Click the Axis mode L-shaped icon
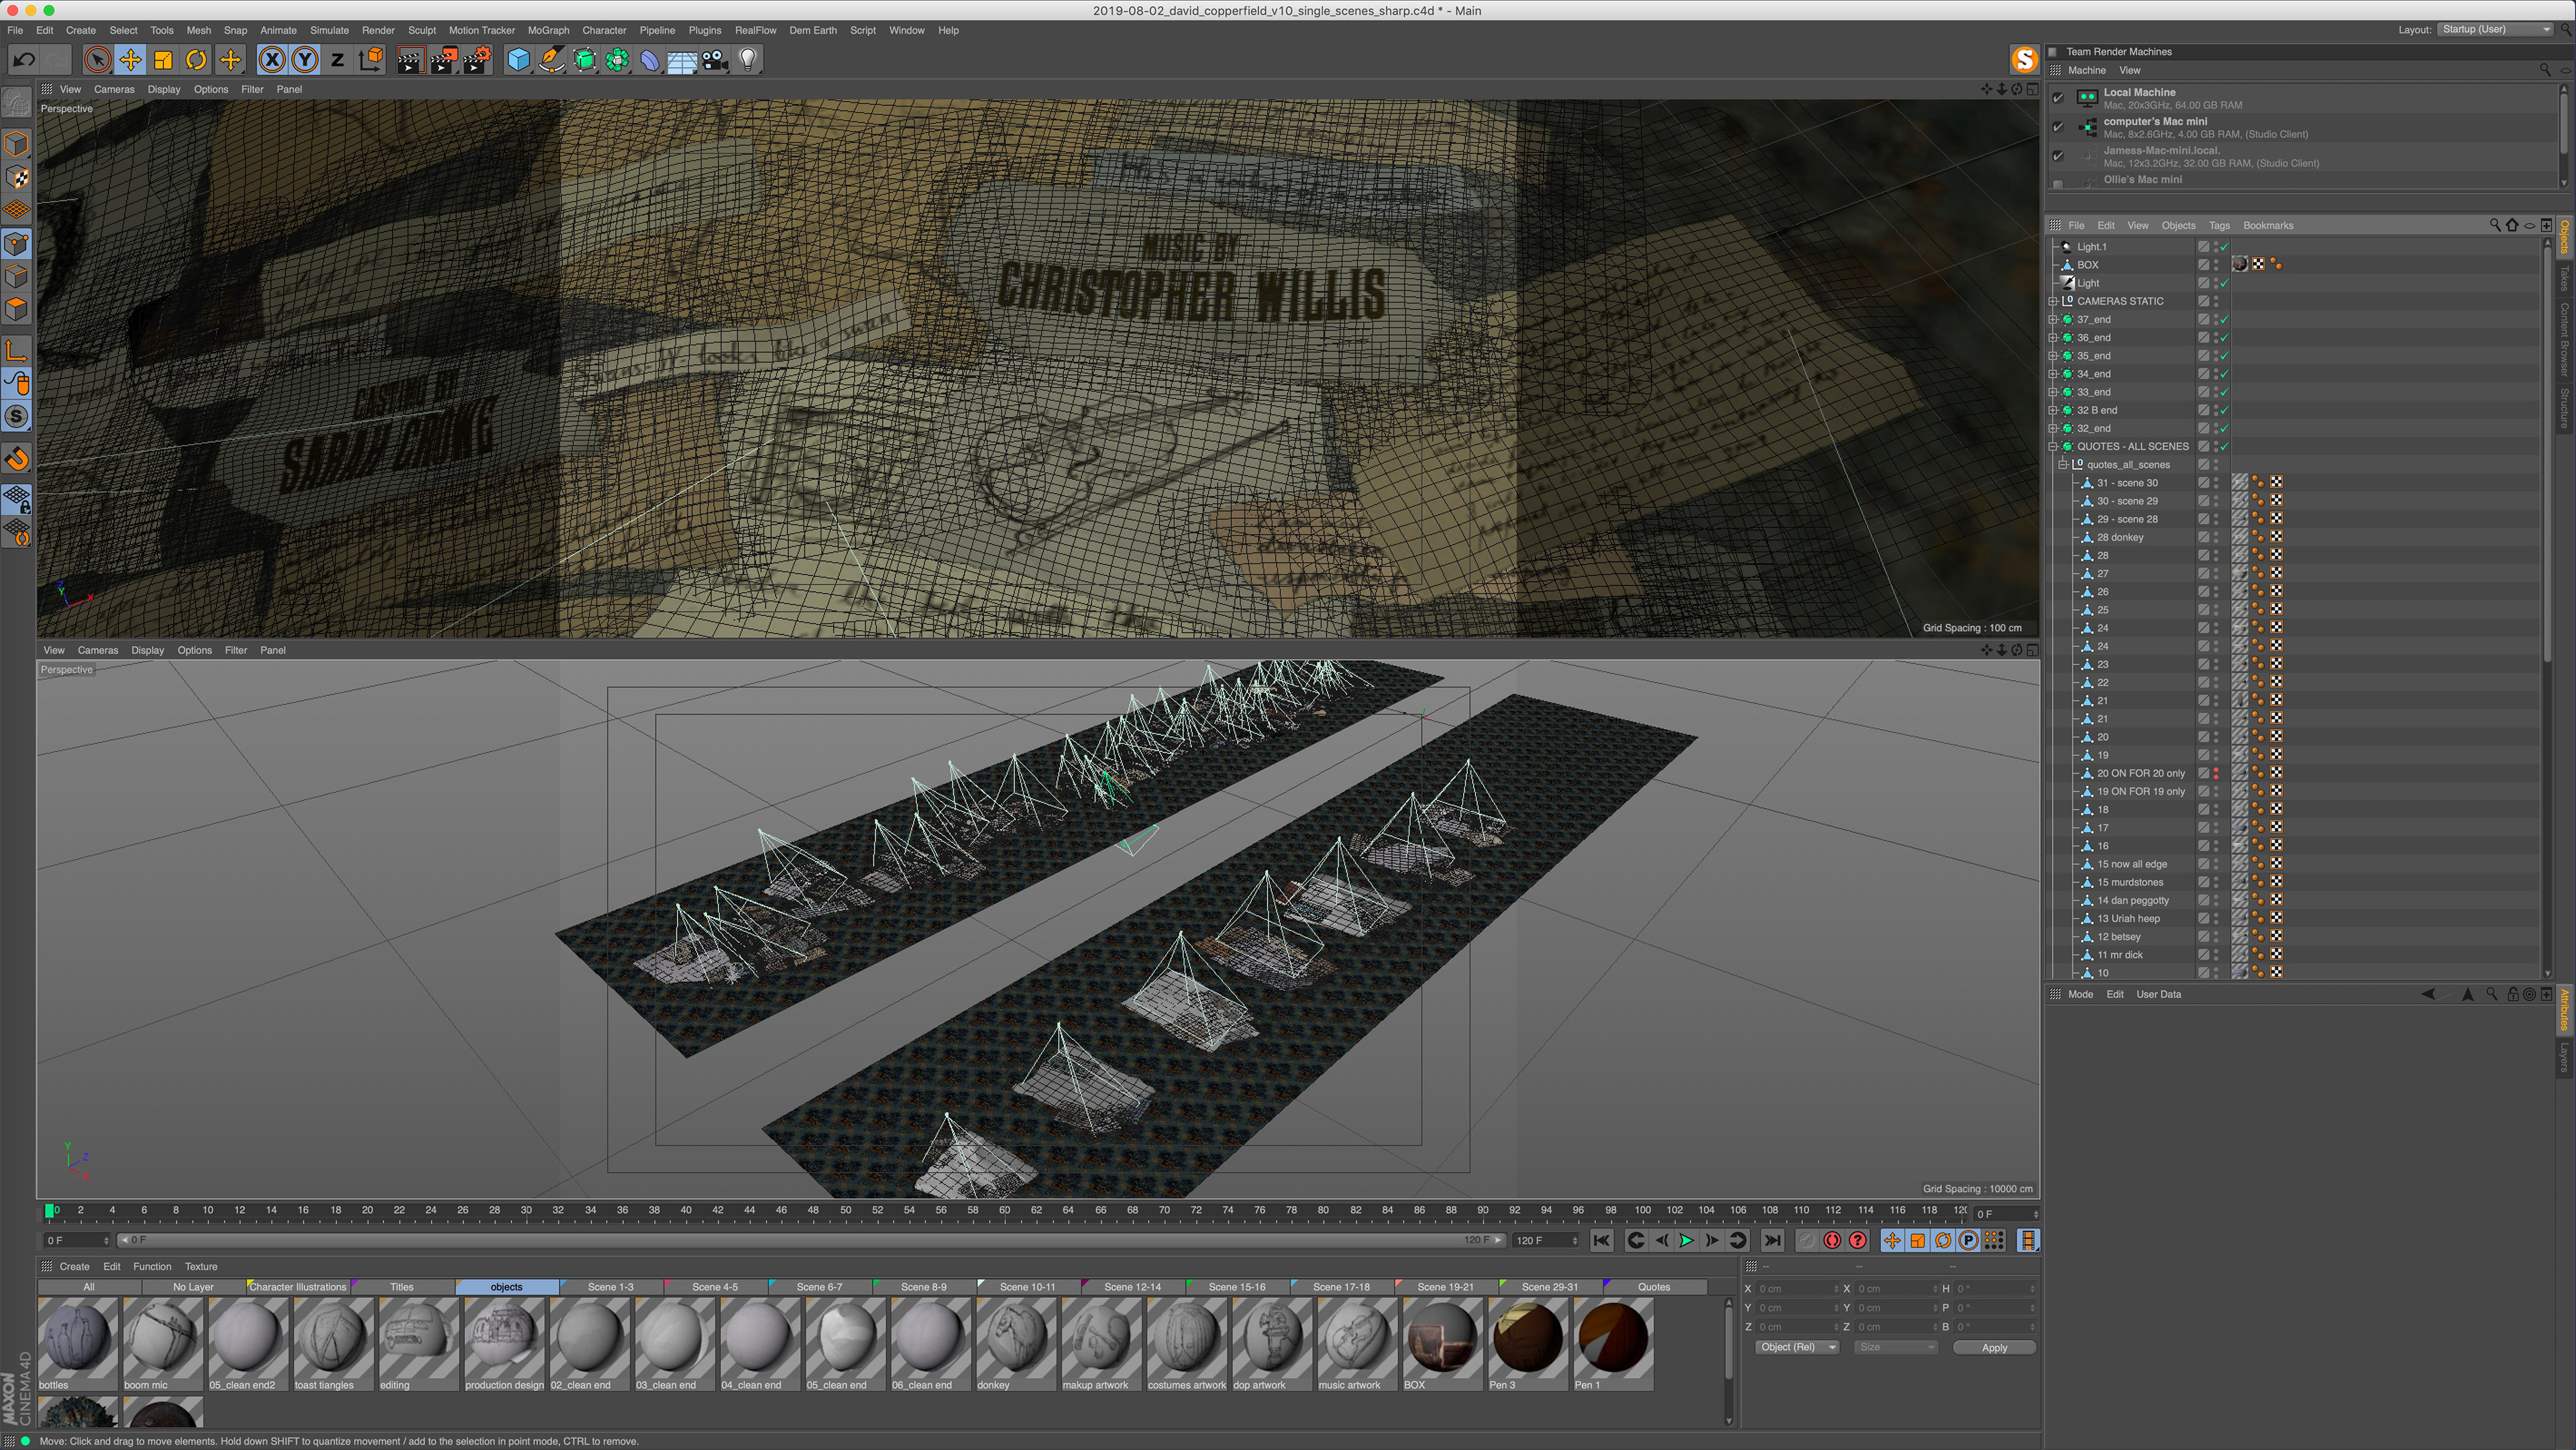Image resolution: width=2576 pixels, height=1450 pixels. point(17,350)
